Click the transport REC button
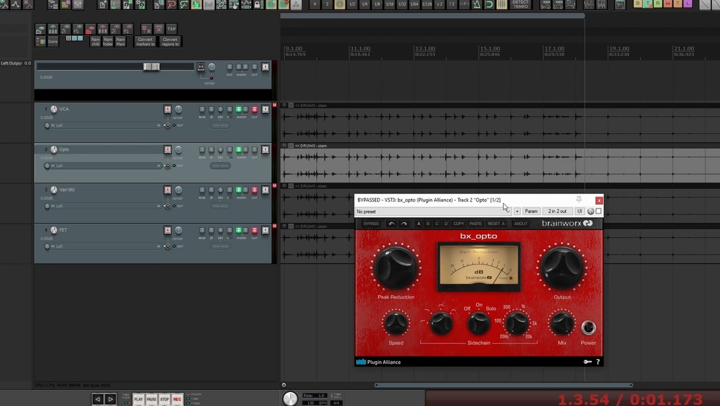 (177, 399)
